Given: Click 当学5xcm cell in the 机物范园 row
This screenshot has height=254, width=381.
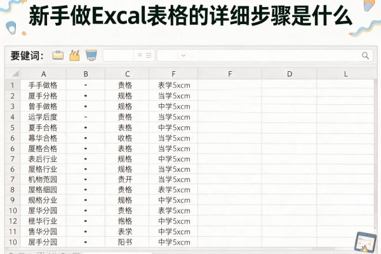Looking at the screenshot, I should (x=174, y=180).
